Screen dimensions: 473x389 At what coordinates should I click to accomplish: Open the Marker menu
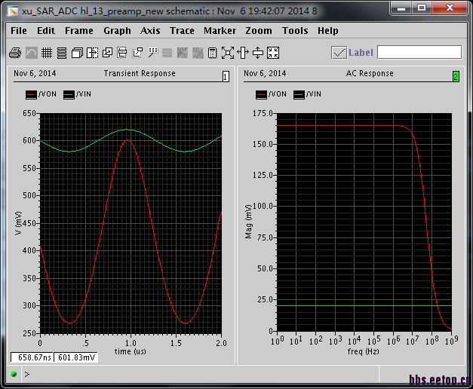pos(220,31)
